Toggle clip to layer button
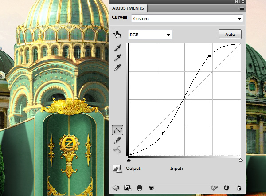The width and height of the screenshot is (266, 196). 139,188
